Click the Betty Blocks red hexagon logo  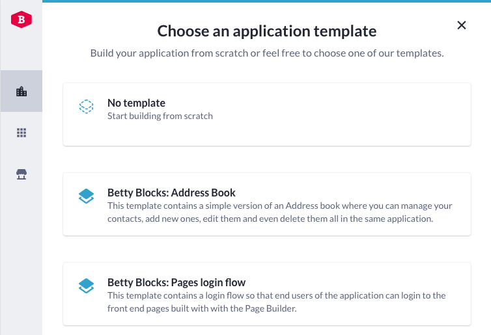tap(21, 21)
